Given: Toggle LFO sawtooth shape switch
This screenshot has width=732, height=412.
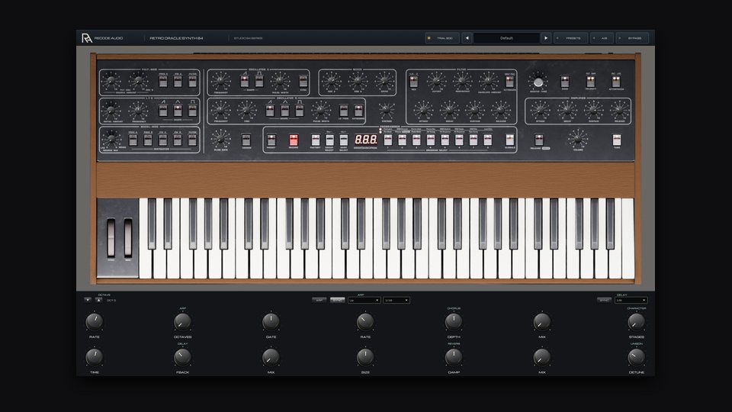Looking at the screenshot, I should click(x=163, y=110).
